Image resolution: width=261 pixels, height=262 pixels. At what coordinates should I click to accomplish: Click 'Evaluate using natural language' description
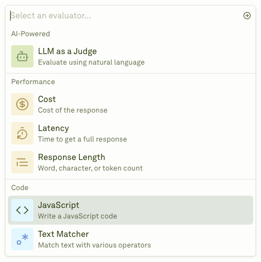[91, 62]
